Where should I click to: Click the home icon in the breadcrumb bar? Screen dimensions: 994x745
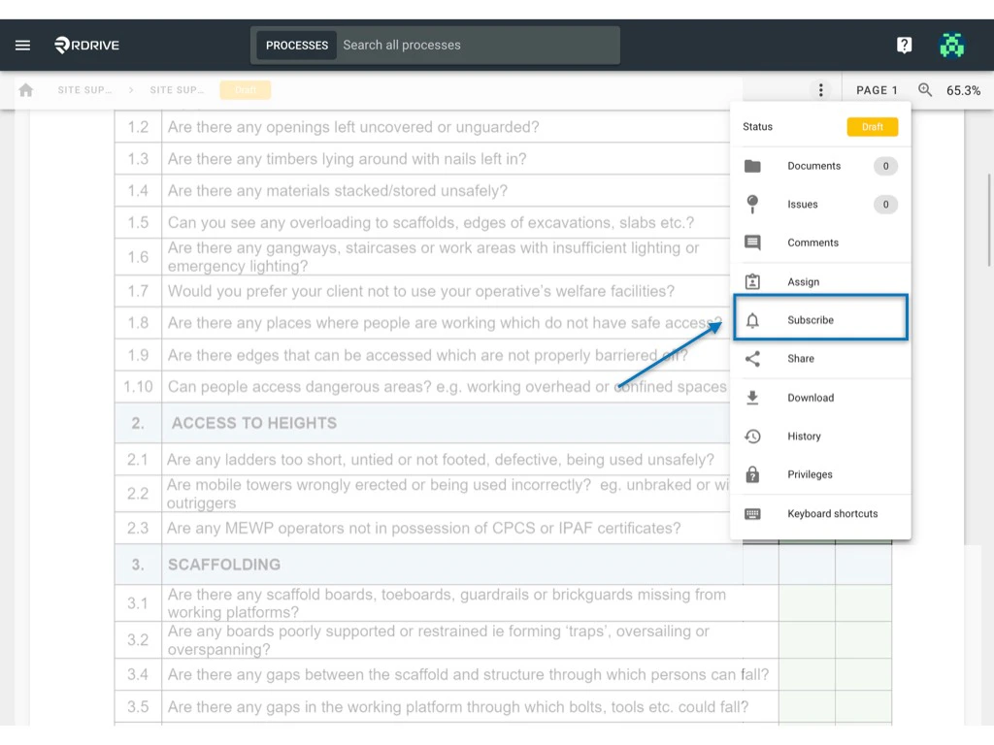tap(26, 89)
